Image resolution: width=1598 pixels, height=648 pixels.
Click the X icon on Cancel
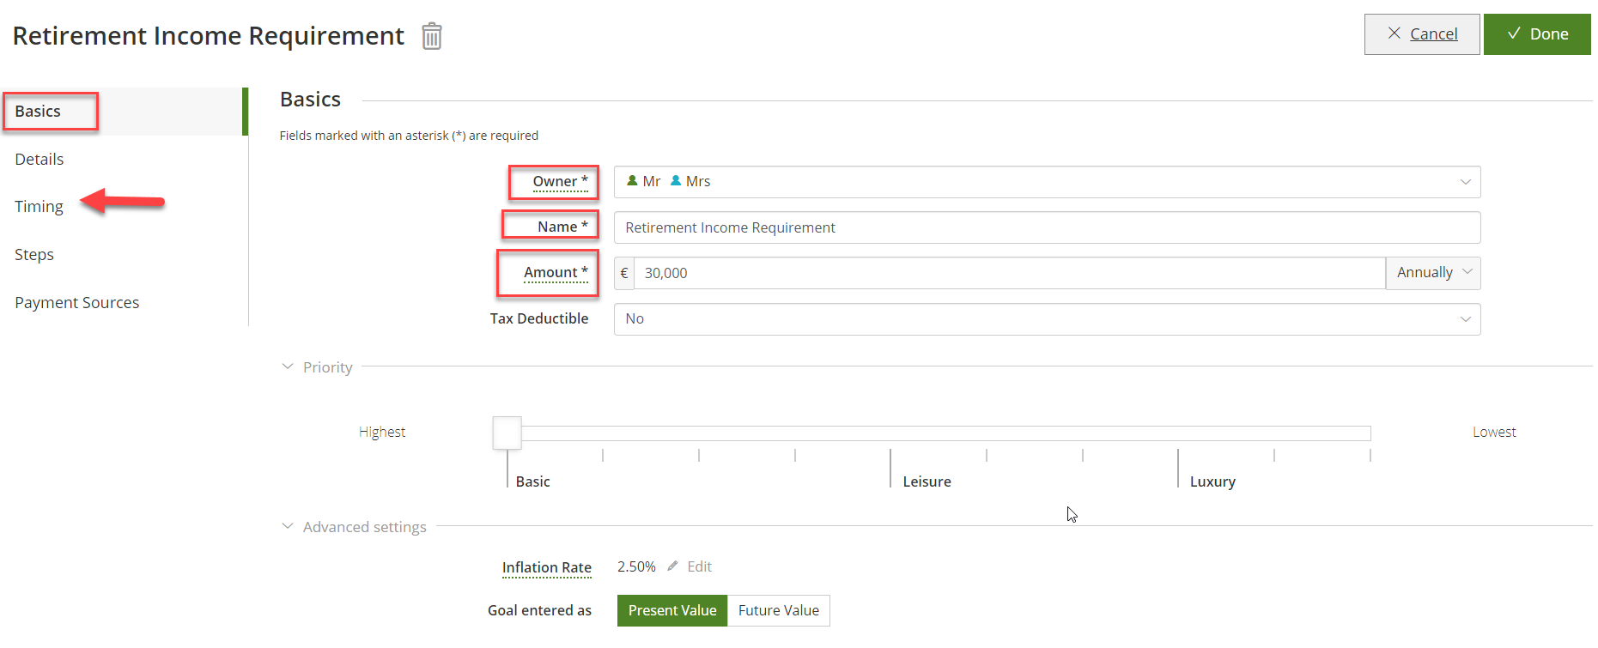1394,33
